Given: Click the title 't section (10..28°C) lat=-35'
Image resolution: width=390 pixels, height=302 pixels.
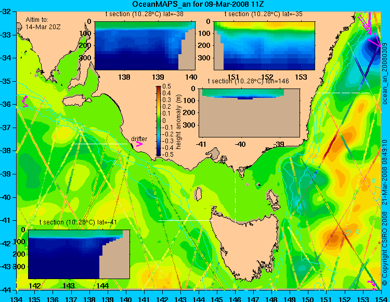Looking at the screenshot, I should pos(264,14).
